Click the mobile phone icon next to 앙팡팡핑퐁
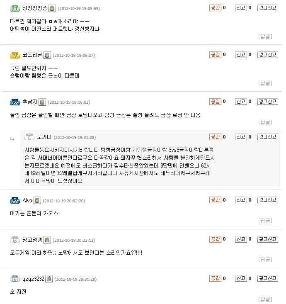Screen dimensions: 286x304 tap(52, 8)
